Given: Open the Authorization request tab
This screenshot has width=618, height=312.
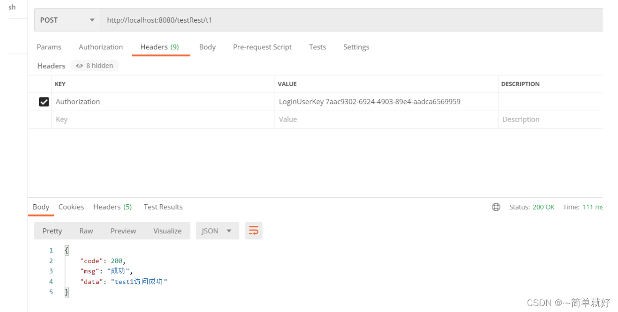Looking at the screenshot, I should [x=101, y=47].
